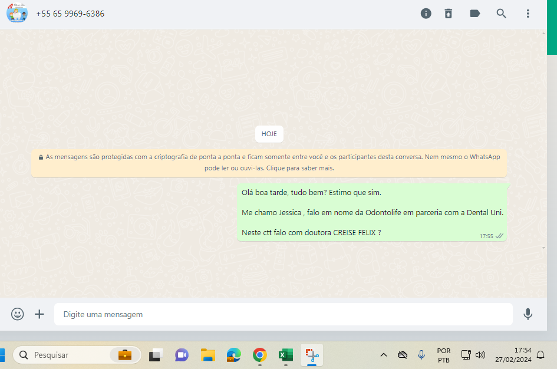Click the Pesquisar taskbar search box
The width and height of the screenshot is (557, 369).
click(x=77, y=355)
